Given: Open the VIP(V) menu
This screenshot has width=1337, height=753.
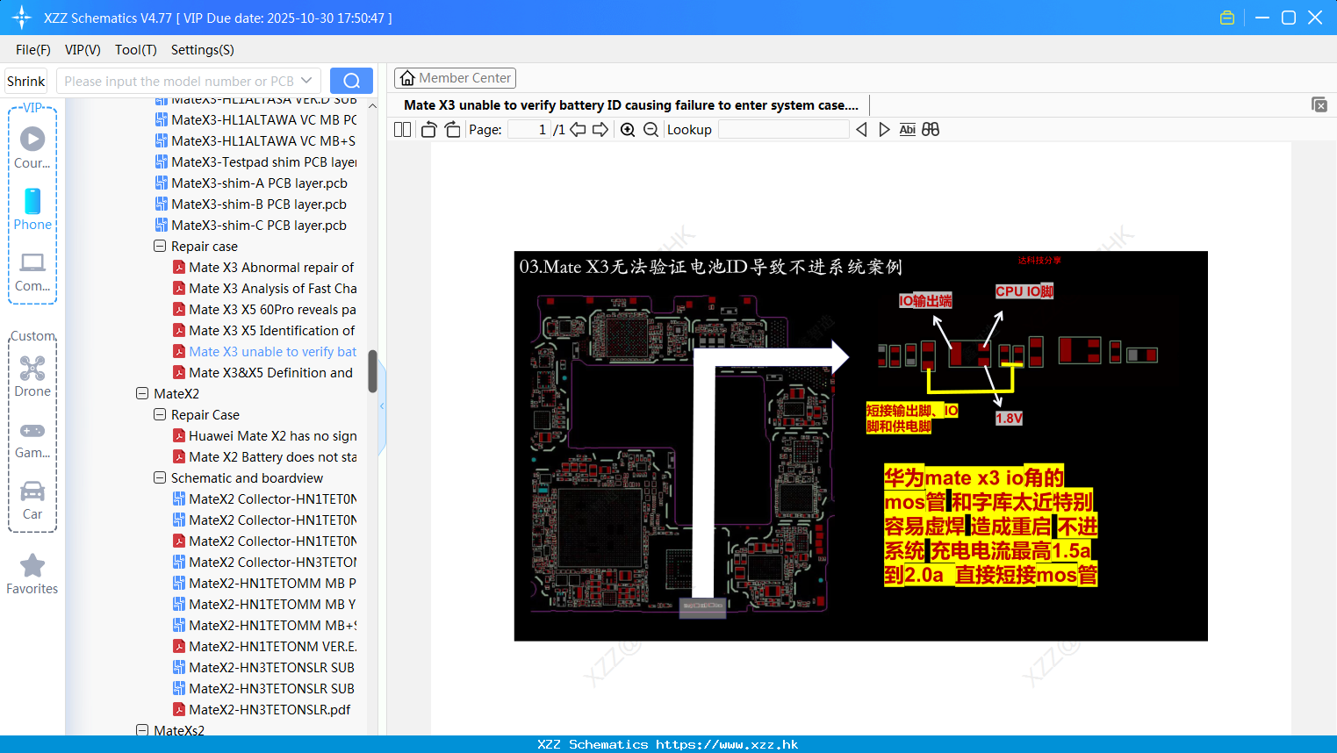Looking at the screenshot, I should [x=83, y=50].
